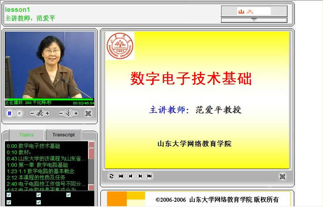Viewport: 323px width, 207px height.
Task: Toggle the top-middle checkbox below the topics list
Action: 39,195
